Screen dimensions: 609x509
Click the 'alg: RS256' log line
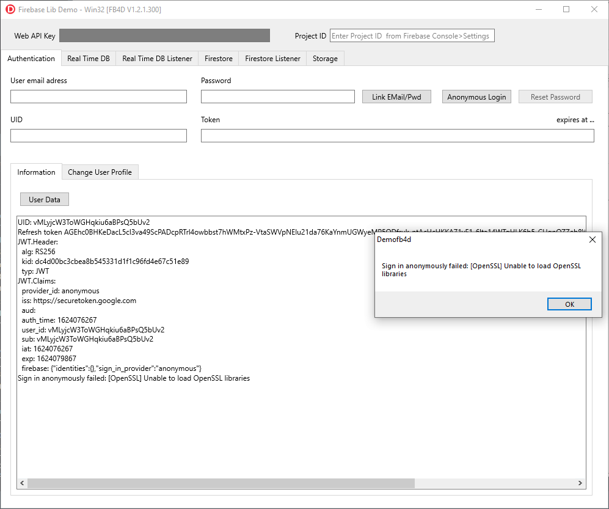[x=38, y=252]
